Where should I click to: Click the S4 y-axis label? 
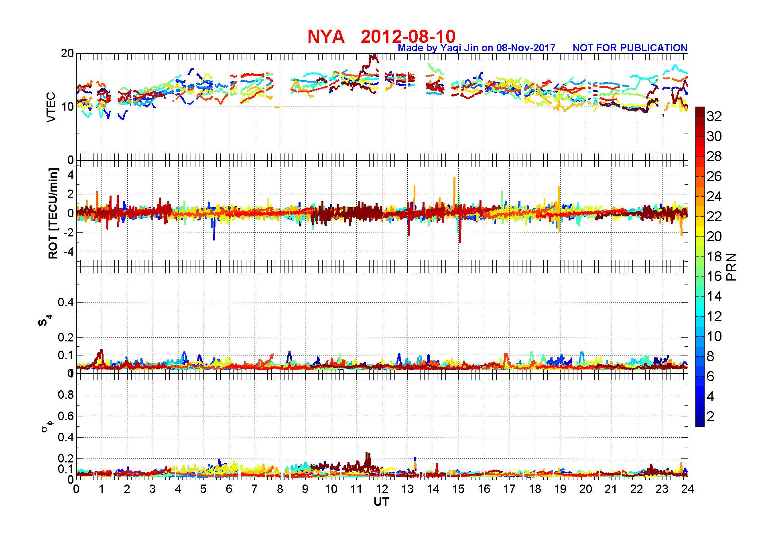[45, 321]
